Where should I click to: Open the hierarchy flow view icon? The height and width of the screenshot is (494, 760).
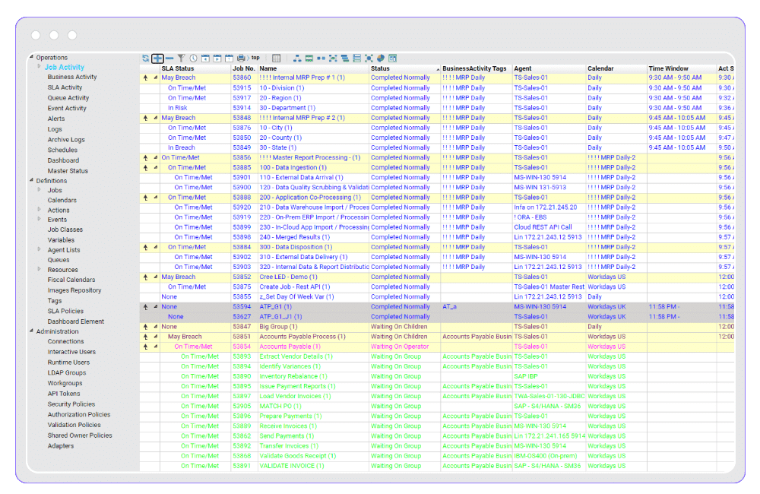coord(297,58)
